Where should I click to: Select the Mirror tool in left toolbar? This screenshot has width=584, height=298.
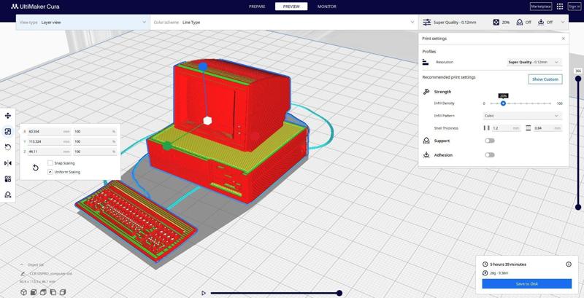coord(8,163)
